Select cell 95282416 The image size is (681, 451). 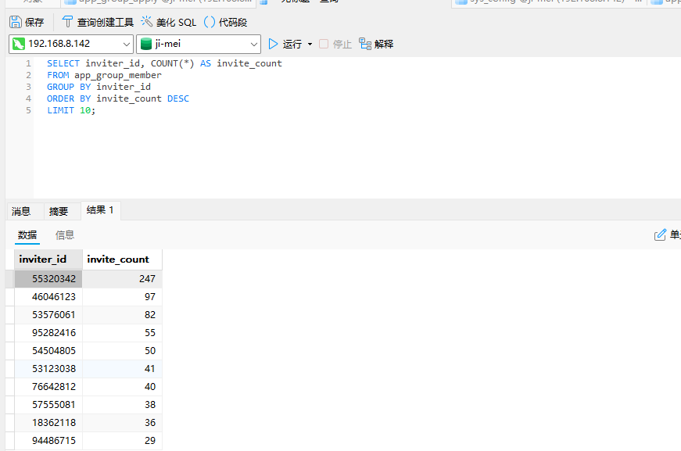pos(48,333)
